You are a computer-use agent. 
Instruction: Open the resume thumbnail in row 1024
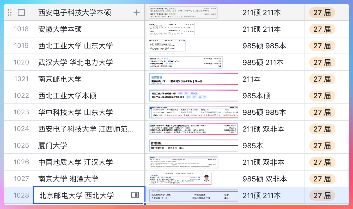pos(193,129)
